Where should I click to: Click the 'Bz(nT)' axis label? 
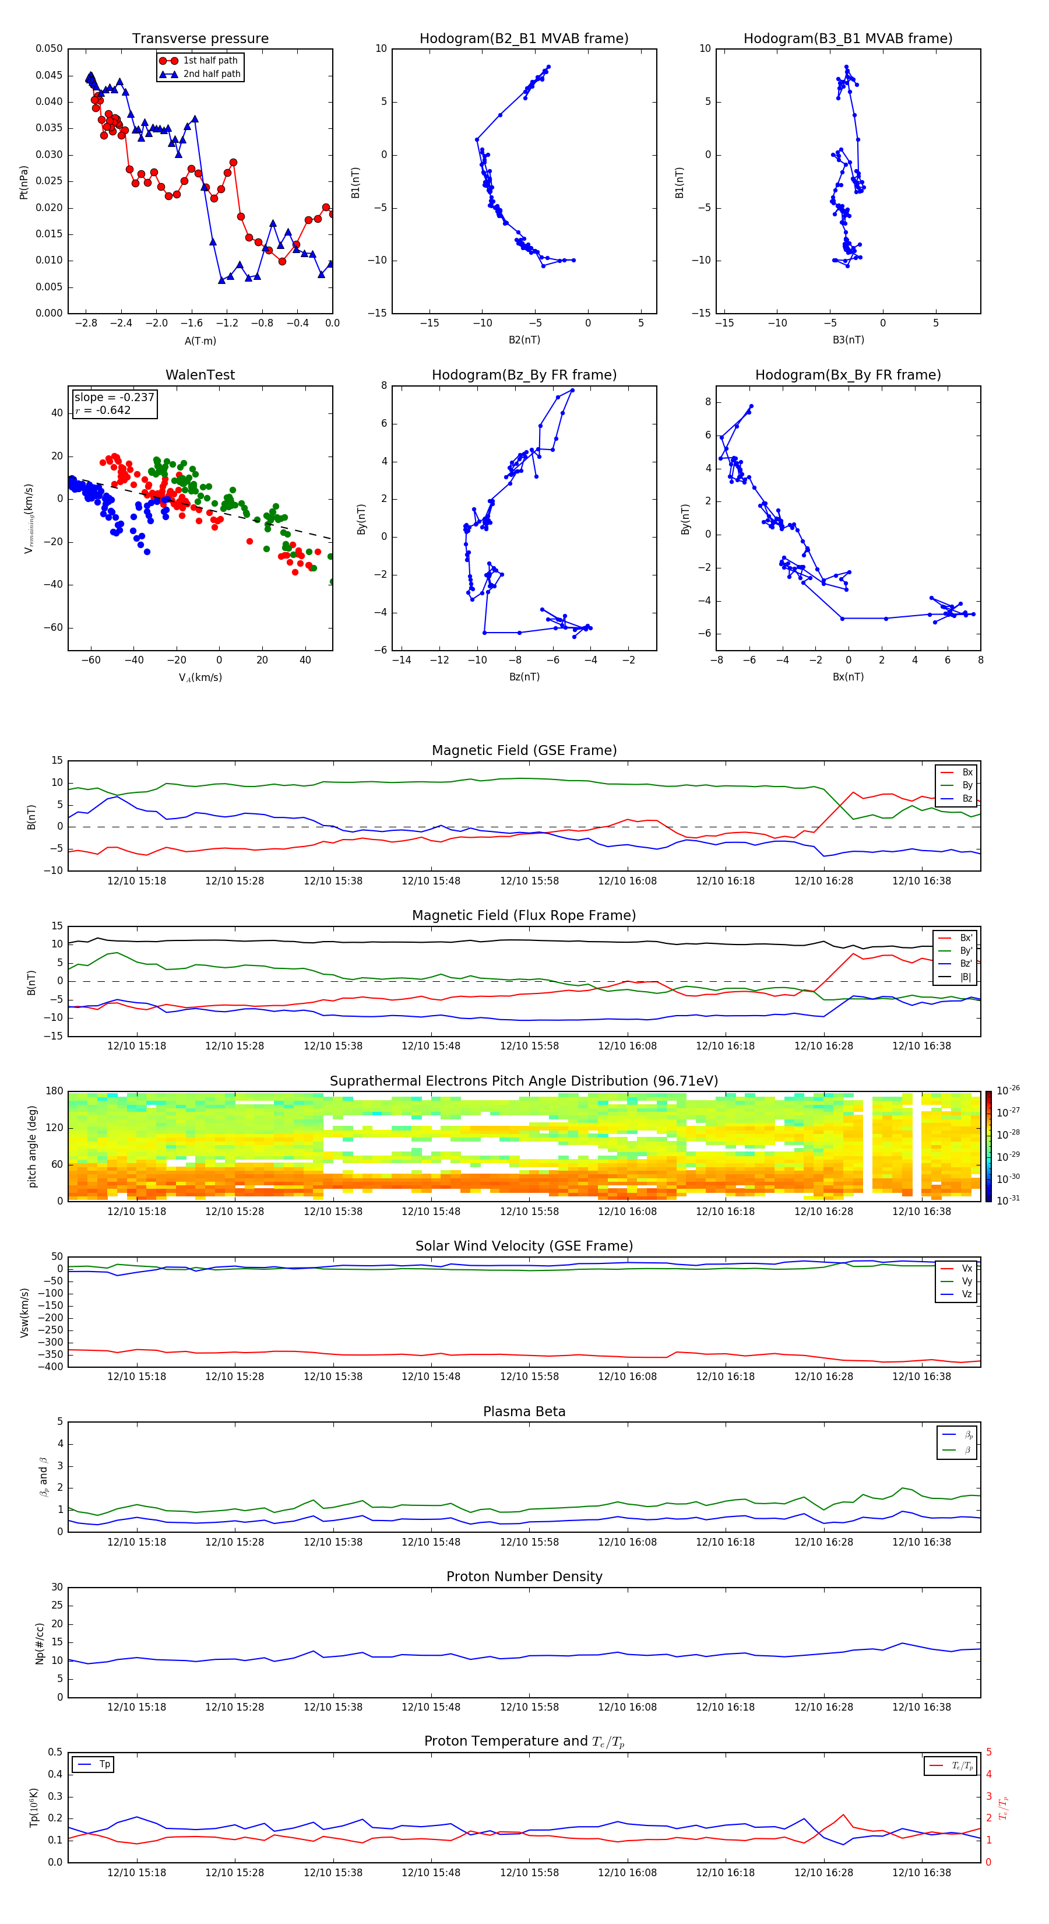[524, 677]
